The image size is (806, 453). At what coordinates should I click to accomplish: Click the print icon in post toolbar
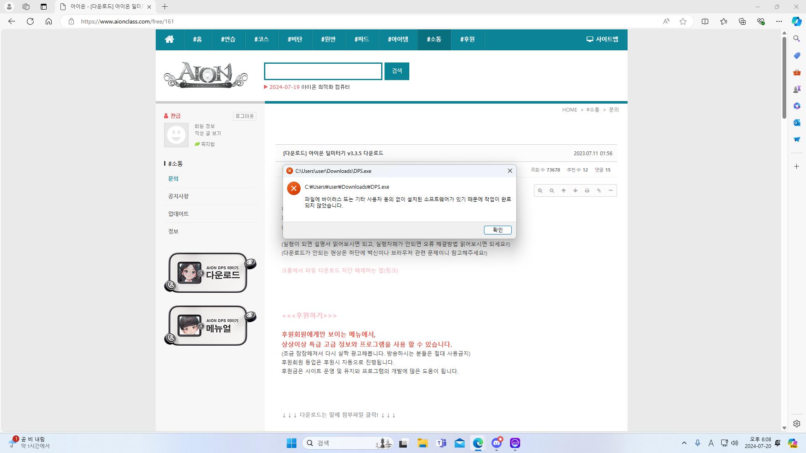(x=587, y=191)
